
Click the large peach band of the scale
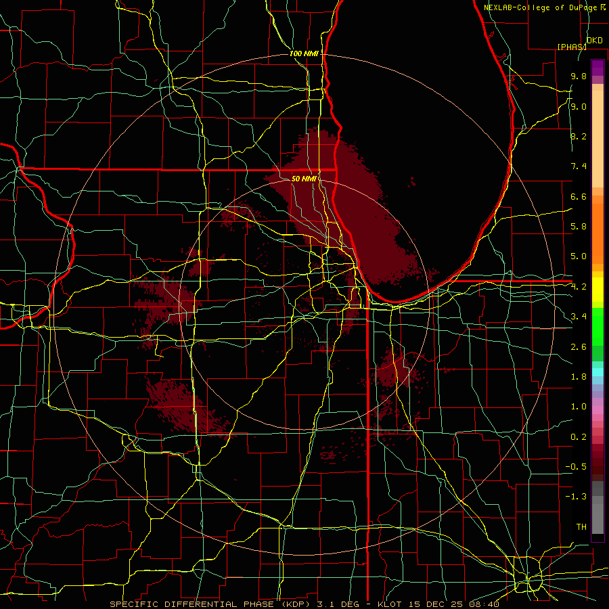coord(597,139)
